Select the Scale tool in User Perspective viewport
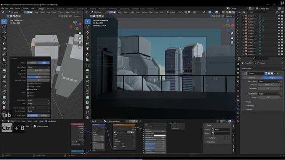285x160 pixels. pos(4,43)
